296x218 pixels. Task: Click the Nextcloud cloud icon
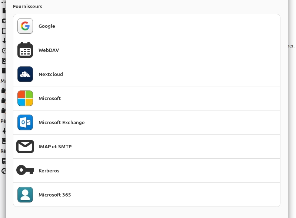click(x=25, y=74)
